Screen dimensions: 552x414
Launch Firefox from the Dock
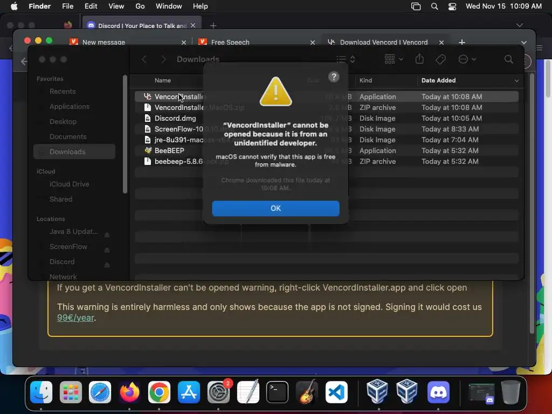(129, 392)
